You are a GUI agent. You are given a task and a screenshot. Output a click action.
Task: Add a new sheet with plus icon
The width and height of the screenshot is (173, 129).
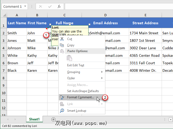tap(53, 119)
